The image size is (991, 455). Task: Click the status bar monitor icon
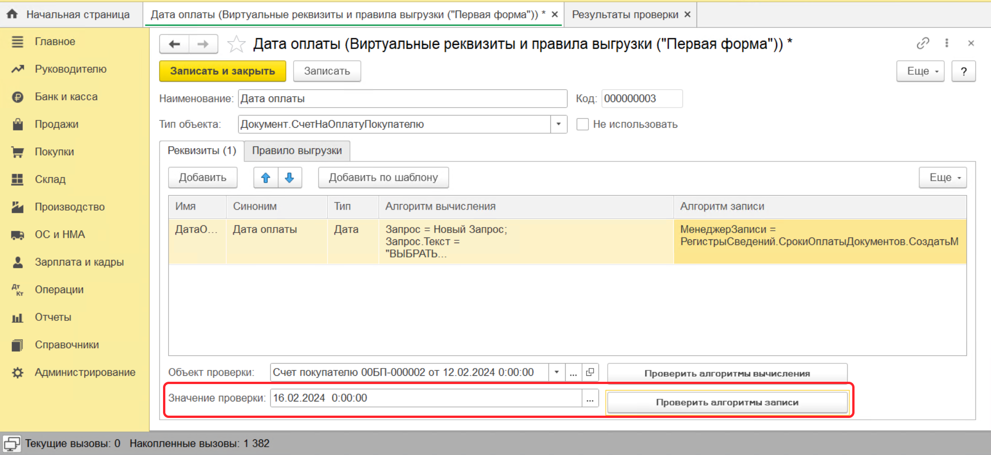tap(11, 444)
